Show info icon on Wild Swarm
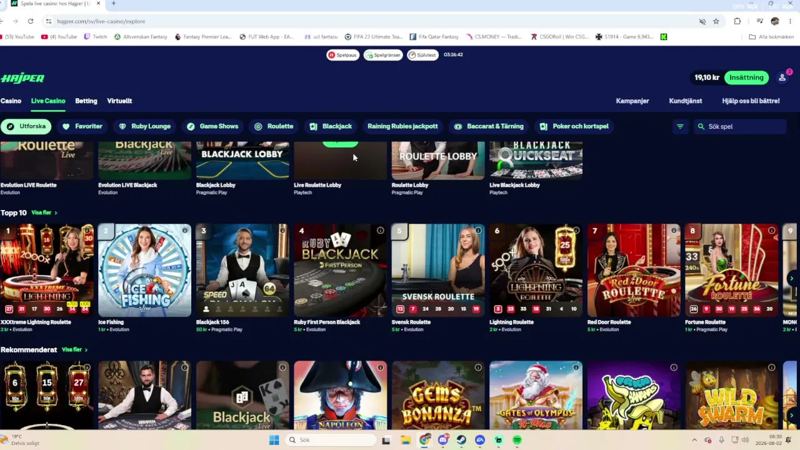The width and height of the screenshot is (800, 450). [x=771, y=367]
